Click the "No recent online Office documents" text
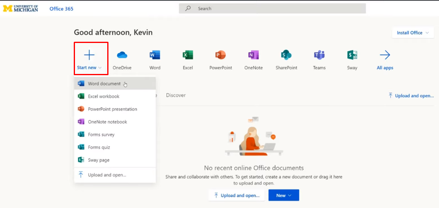This screenshot has width=439, height=208. (254, 168)
